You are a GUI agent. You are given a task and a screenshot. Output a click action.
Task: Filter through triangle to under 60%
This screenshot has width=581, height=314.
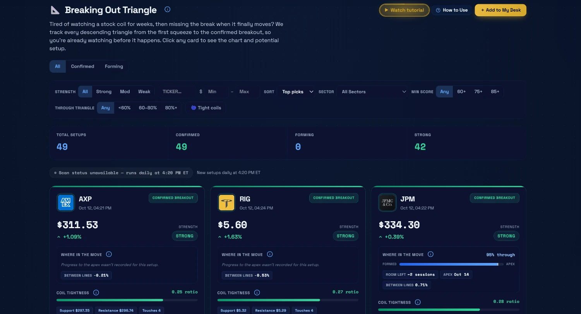click(124, 108)
